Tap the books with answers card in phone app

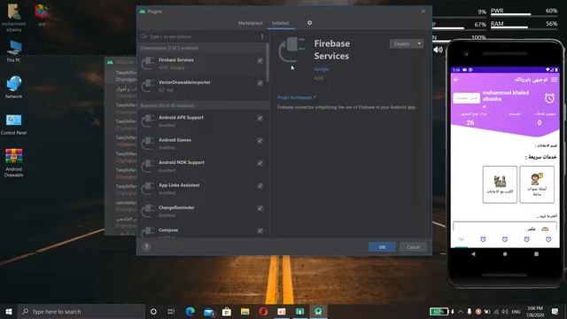pos(500,184)
